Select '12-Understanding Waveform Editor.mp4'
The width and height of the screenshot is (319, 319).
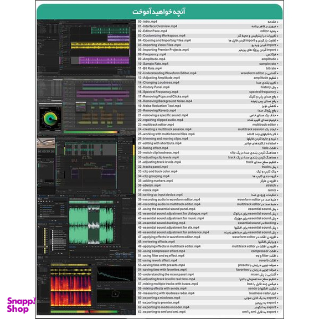(x=167, y=73)
